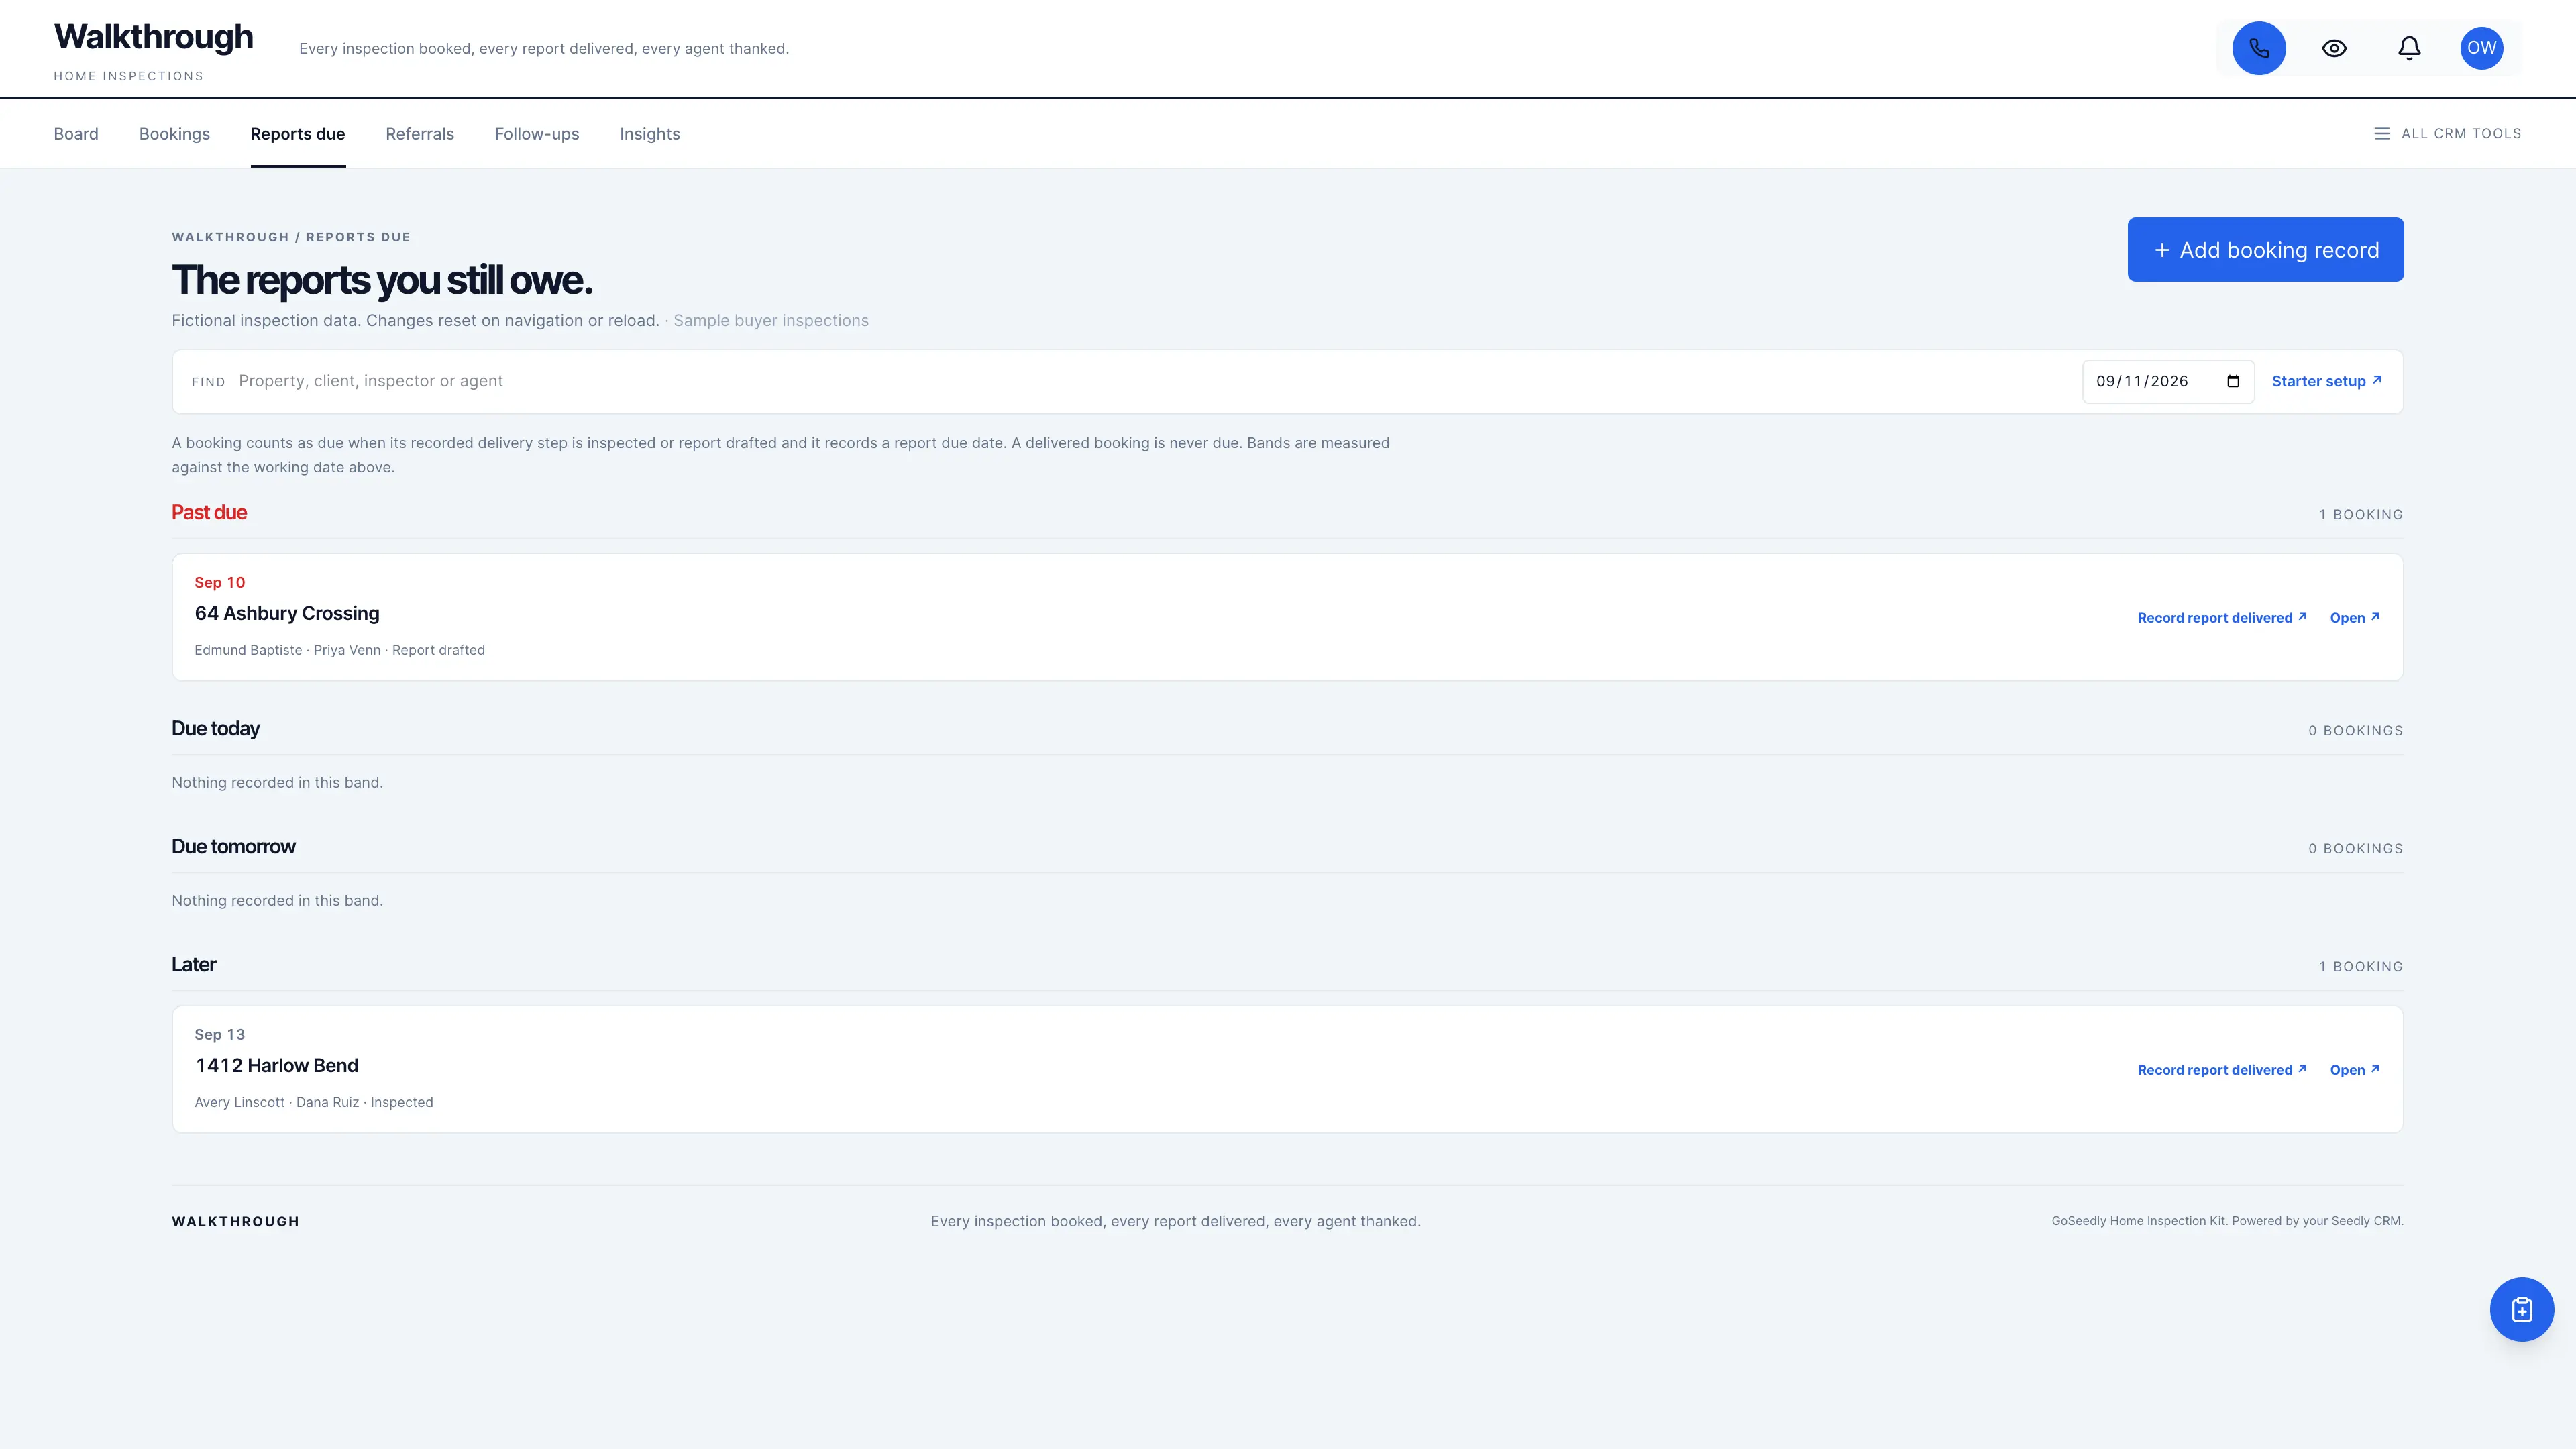This screenshot has height=1449, width=2576.
Task: Click Edmund Baptiste · Priya Venn details line
Action: coord(340,650)
